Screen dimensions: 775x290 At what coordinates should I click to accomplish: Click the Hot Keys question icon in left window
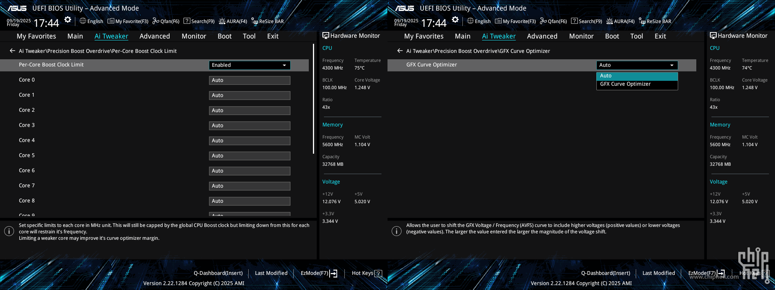coord(378,273)
